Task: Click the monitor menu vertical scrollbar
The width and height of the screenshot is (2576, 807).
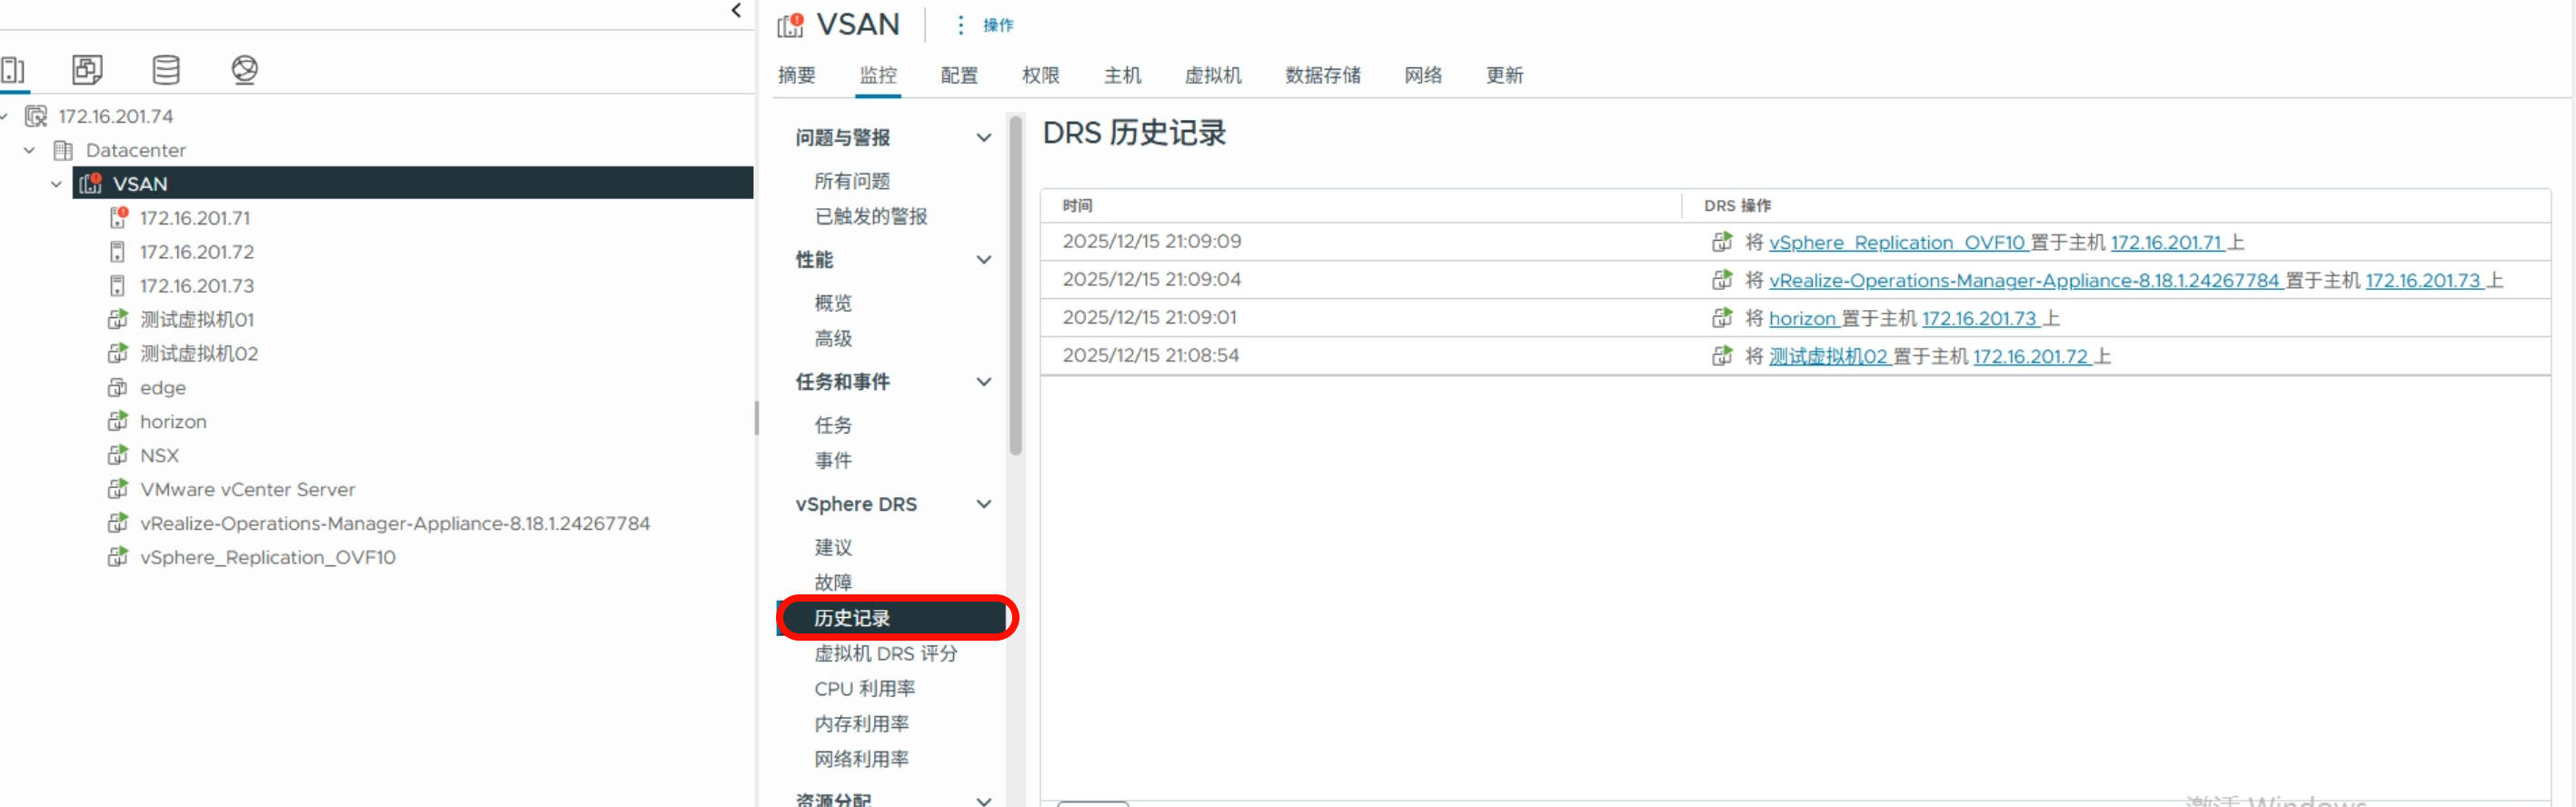Action: 1015,286
